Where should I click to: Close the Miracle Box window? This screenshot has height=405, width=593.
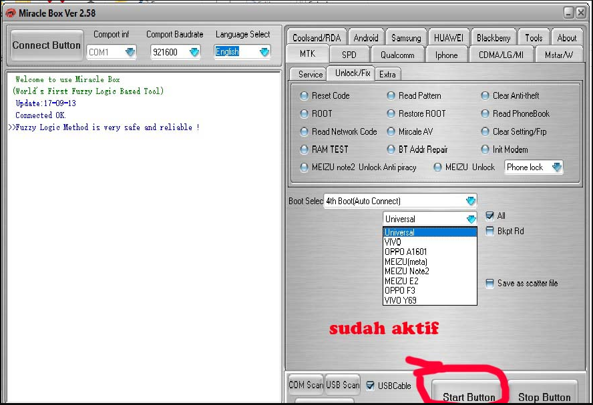581,13
